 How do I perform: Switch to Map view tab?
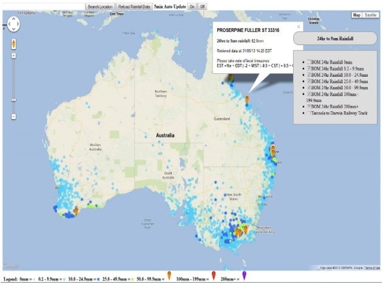[357, 15]
